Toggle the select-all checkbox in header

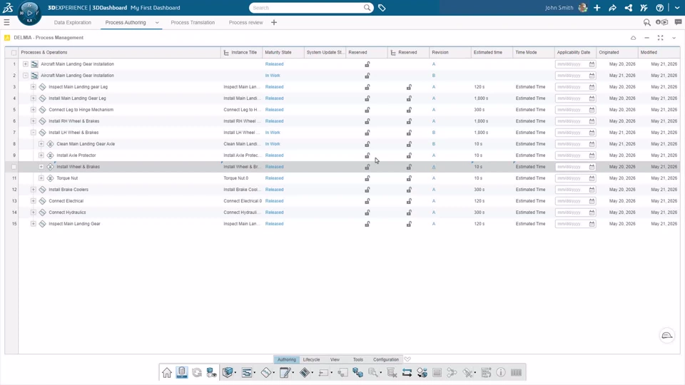[x=14, y=52]
